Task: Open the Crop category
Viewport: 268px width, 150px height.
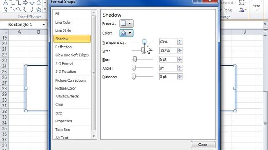Action: 72,105
